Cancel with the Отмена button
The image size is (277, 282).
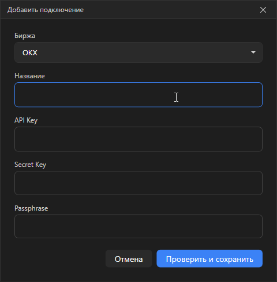(x=129, y=258)
